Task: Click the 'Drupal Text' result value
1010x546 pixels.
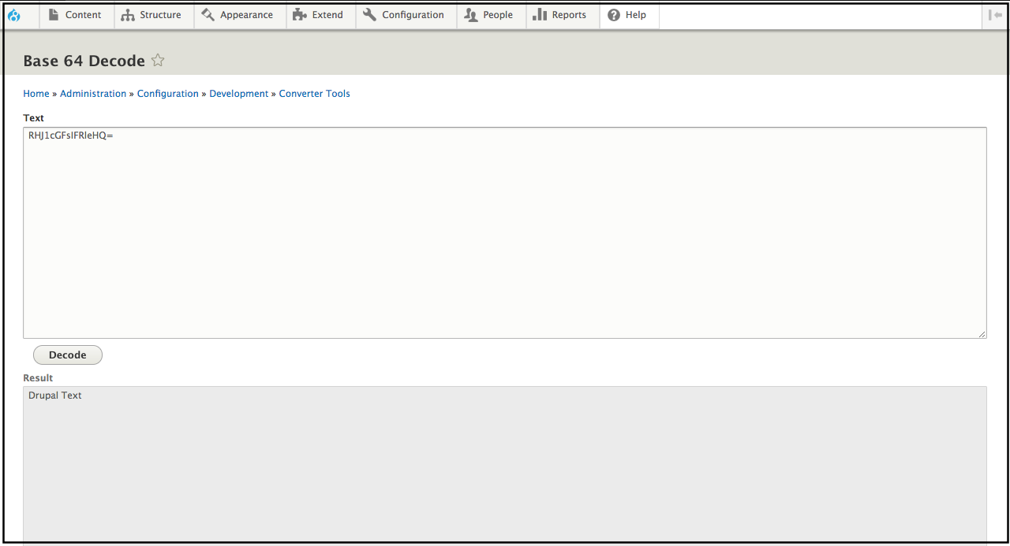Action: pyautogui.click(x=55, y=396)
